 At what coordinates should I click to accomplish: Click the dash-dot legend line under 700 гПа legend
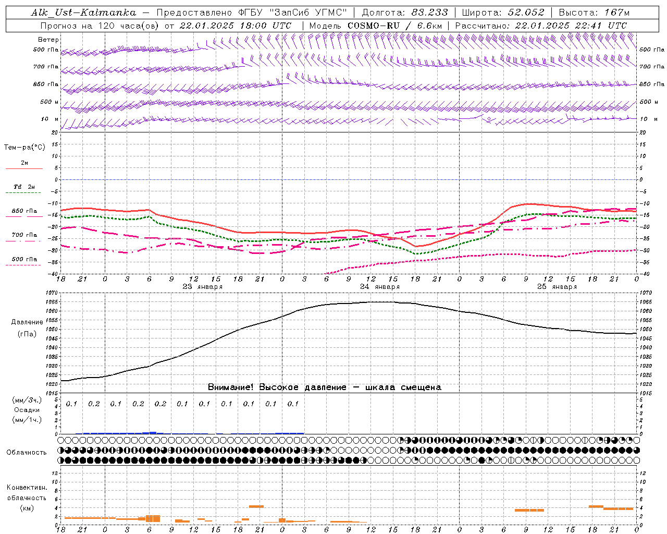pos(23,241)
